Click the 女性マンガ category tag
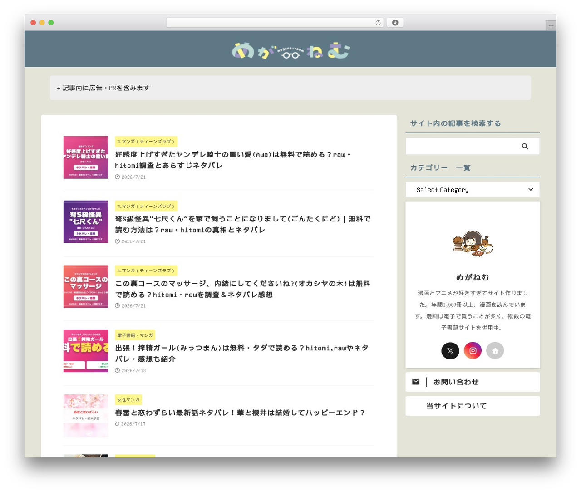Image resolution: width=581 pixels, height=492 pixels. click(128, 400)
